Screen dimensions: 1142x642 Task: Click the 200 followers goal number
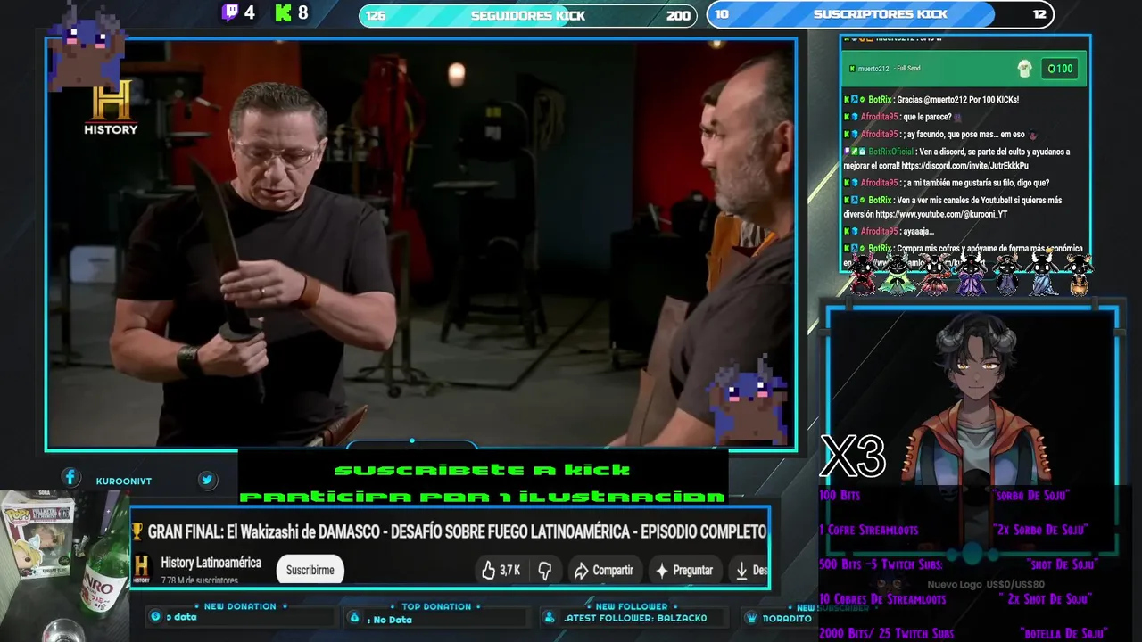click(x=678, y=15)
